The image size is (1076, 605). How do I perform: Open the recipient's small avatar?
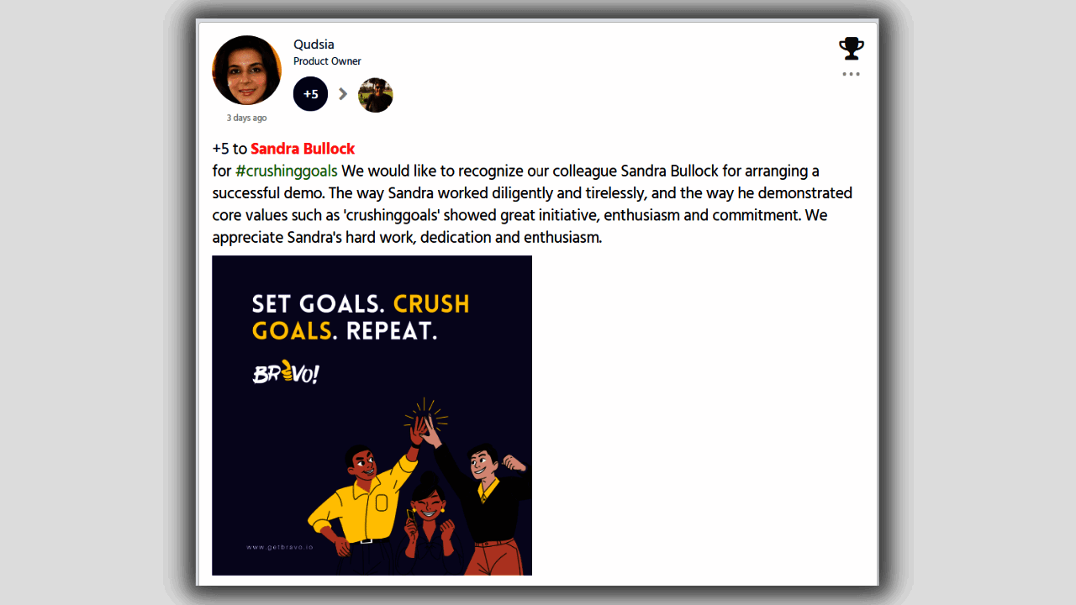pos(375,95)
